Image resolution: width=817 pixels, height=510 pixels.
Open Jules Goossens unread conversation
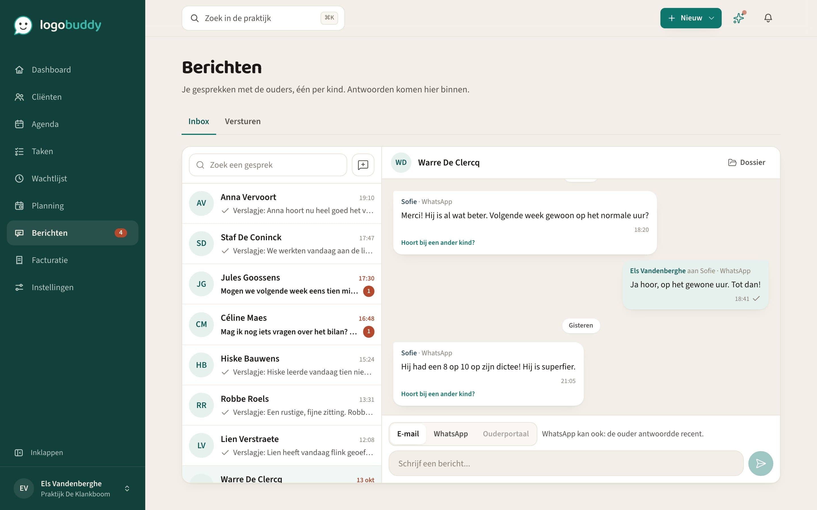pos(282,284)
